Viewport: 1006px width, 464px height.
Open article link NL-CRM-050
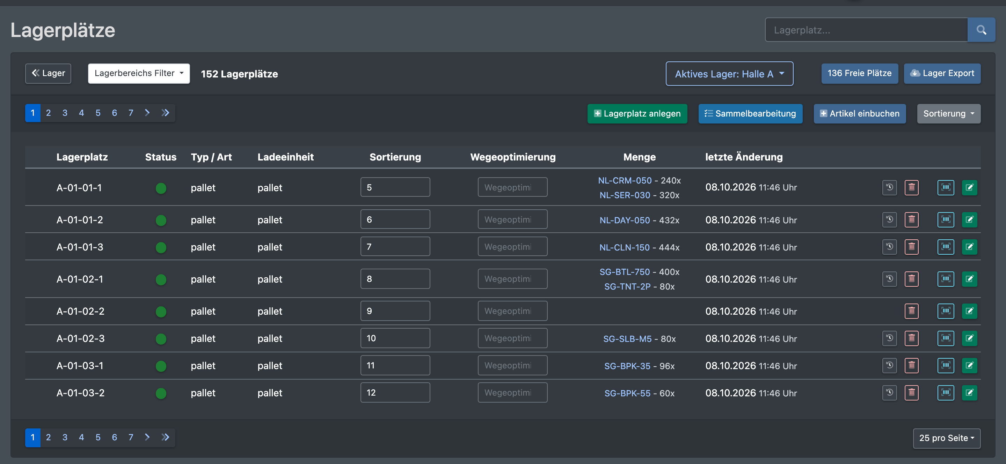tap(625, 180)
